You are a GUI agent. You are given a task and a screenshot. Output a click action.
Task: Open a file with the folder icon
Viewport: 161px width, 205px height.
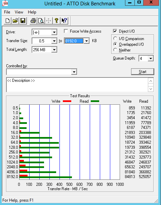click(x=15, y=21)
